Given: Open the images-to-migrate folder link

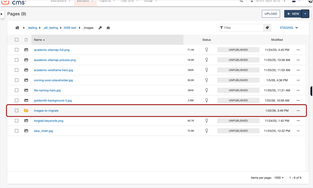Looking at the screenshot, I should pyautogui.click(x=46, y=111).
